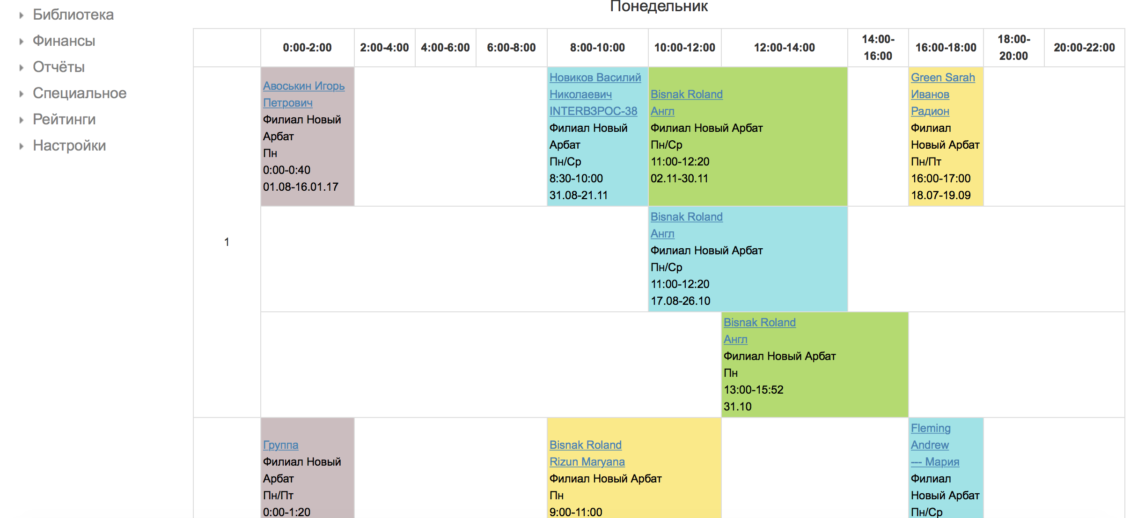Expand the Настройки sidebar arrow
This screenshot has width=1145, height=518.
(21, 146)
